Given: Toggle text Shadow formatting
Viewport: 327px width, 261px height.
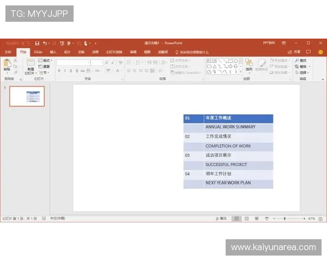Looking at the screenshot, I should [77, 71].
